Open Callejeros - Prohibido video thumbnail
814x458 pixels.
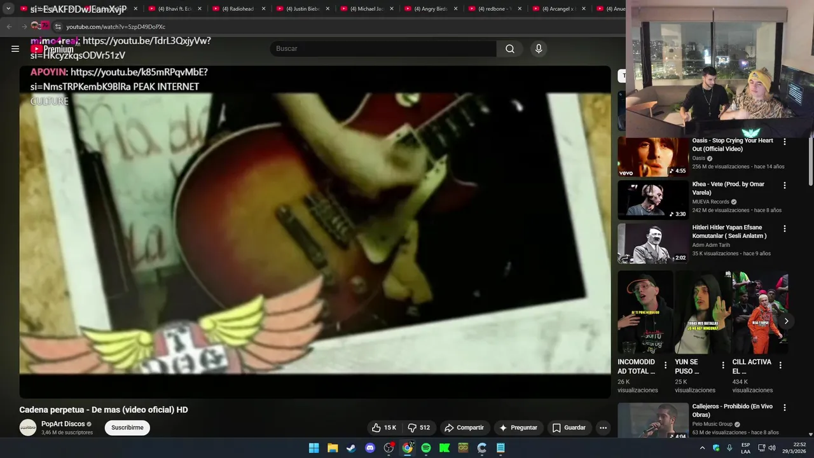[653, 420]
